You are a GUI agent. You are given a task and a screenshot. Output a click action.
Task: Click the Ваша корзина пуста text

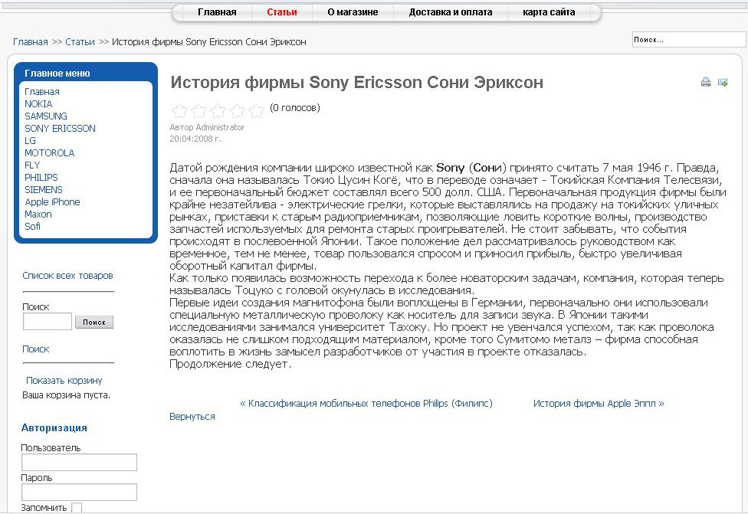(67, 395)
